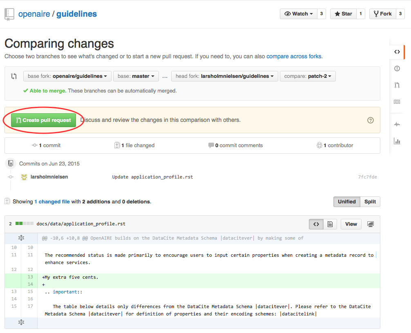Open the Watch dropdown
Viewport: 411px width, 333px height.
coord(299,14)
